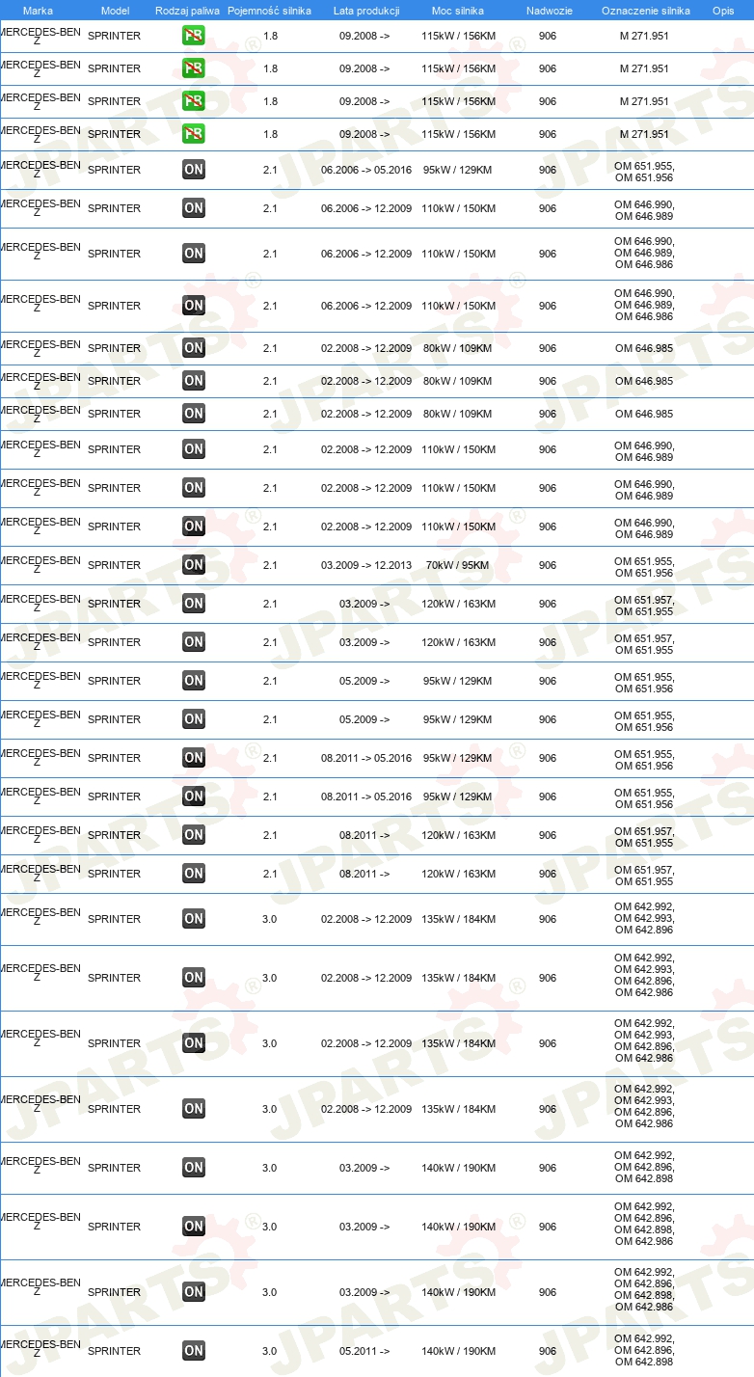Viewport: 754px width, 1377px height.
Task: Click the Oznaczenie silnika column header
Action: coord(645,11)
